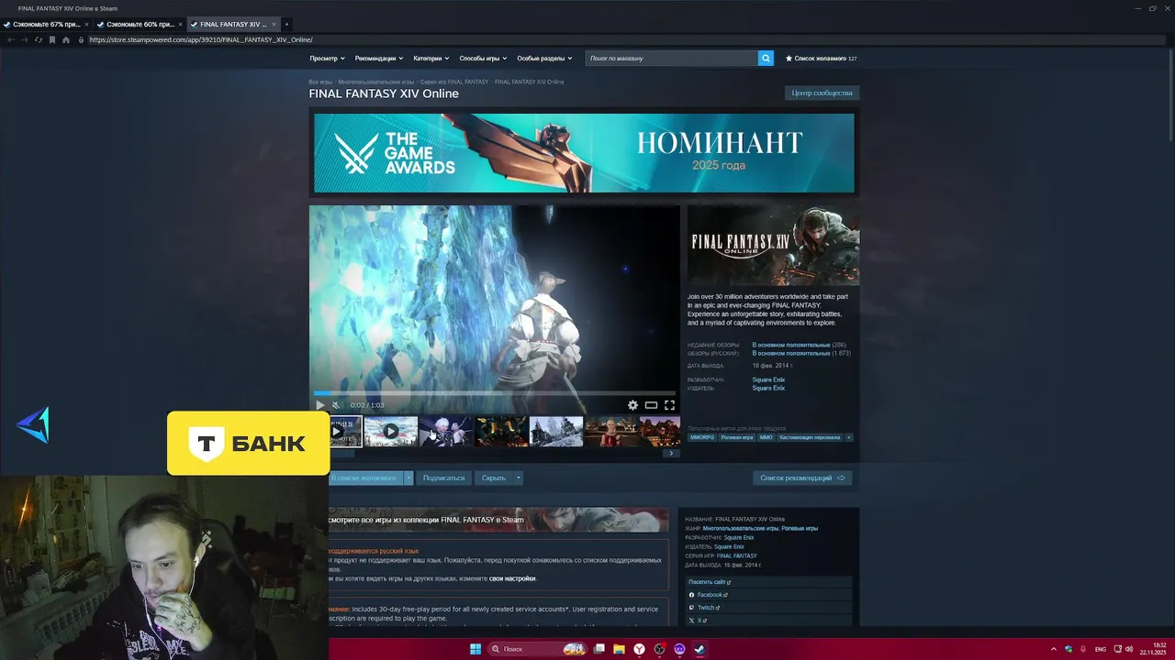
Task: Select snowy castle screenshot thumbnail
Action: (556, 431)
